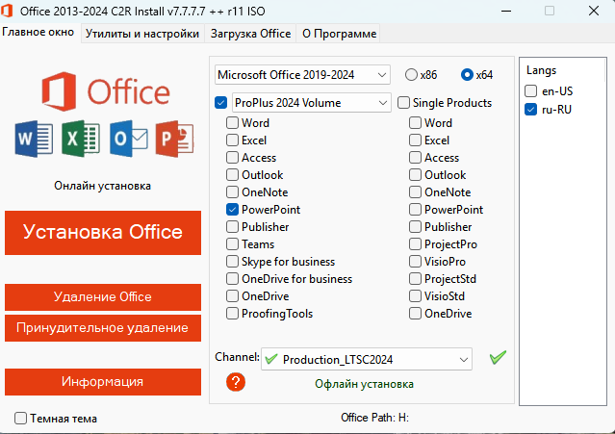Select the x86 architecture radio button
Viewport: 615px width, 434px height.
click(x=411, y=74)
